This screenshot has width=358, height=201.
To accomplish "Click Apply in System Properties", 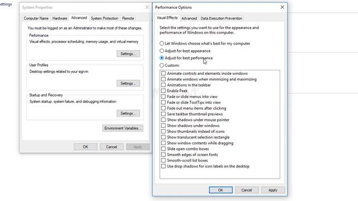I will click(138, 147).
